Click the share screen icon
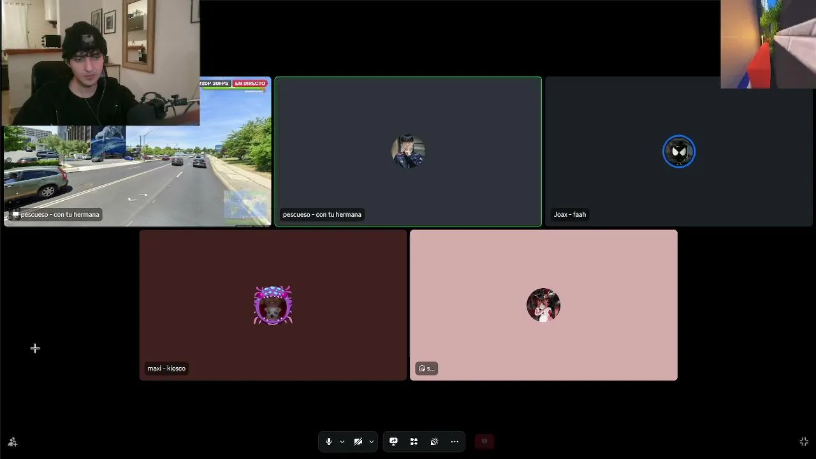This screenshot has width=816, height=459. coord(393,441)
